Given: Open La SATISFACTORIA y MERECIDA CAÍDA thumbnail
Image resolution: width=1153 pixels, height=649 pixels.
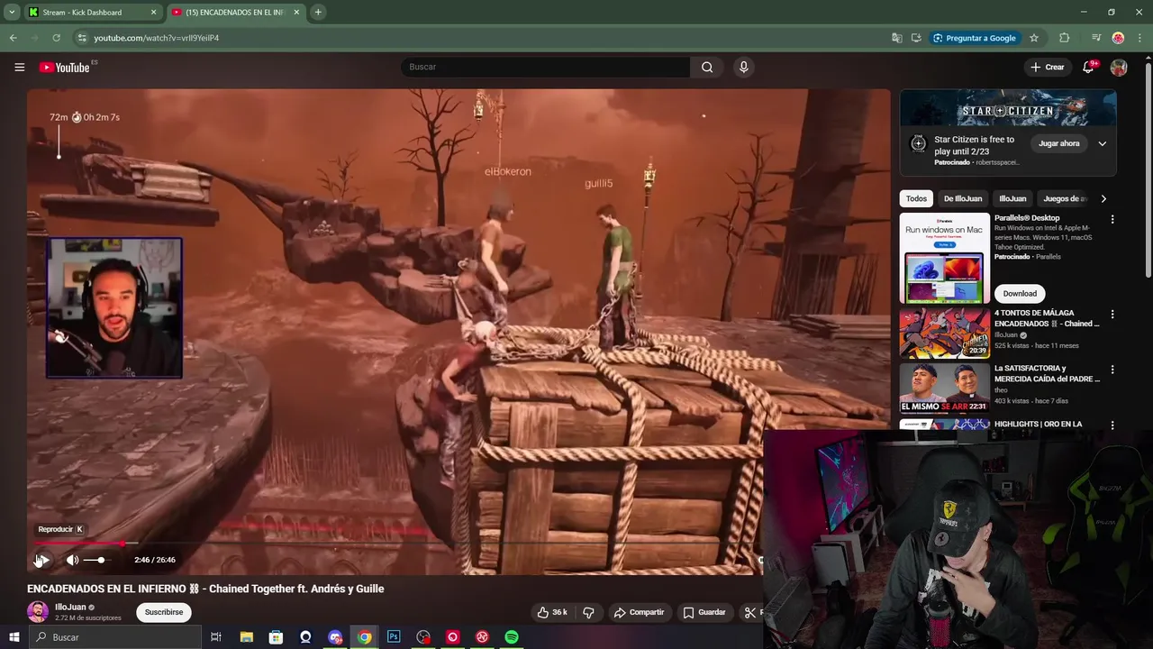Looking at the screenshot, I should coord(945,388).
